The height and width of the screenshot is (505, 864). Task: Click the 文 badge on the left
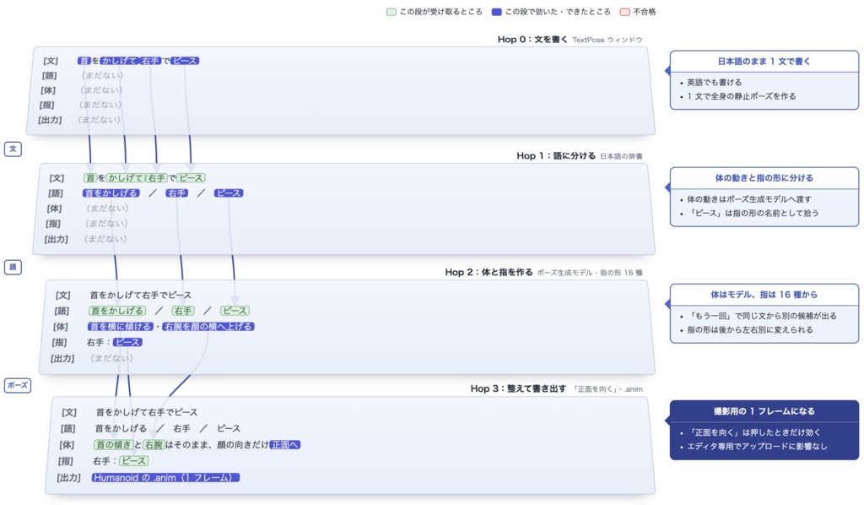pos(13,149)
